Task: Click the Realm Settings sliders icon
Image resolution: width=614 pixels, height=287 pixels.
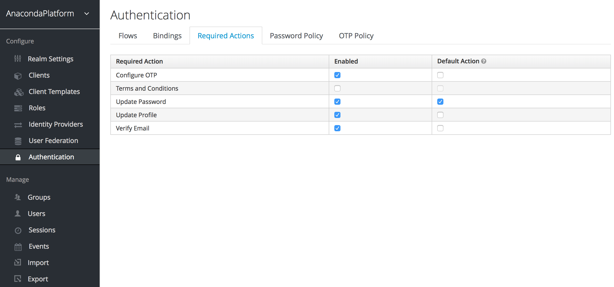Action: coord(18,59)
